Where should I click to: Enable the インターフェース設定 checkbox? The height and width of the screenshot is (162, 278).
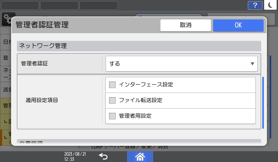tap(112, 85)
